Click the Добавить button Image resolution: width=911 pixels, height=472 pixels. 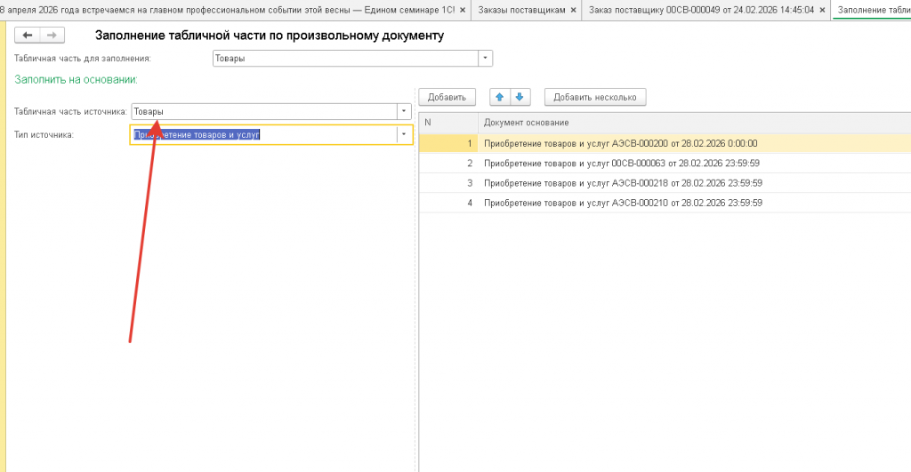pyautogui.click(x=447, y=97)
